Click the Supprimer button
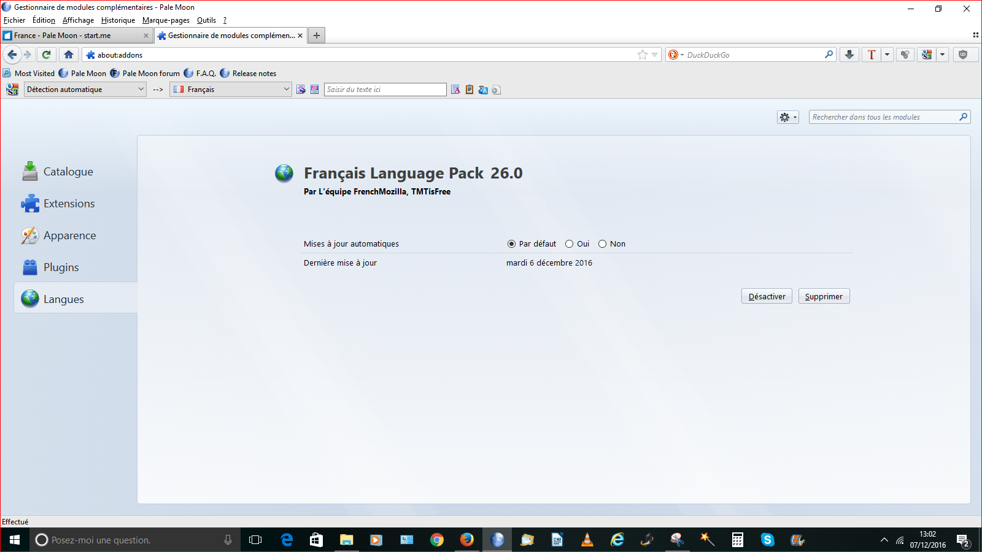The height and width of the screenshot is (552, 982). pyautogui.click(x=824, y=296)
